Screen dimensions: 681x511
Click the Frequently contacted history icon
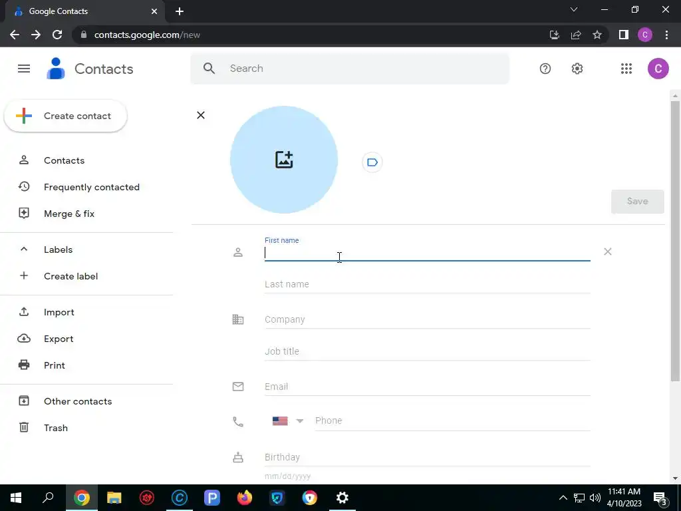[24, 187]
